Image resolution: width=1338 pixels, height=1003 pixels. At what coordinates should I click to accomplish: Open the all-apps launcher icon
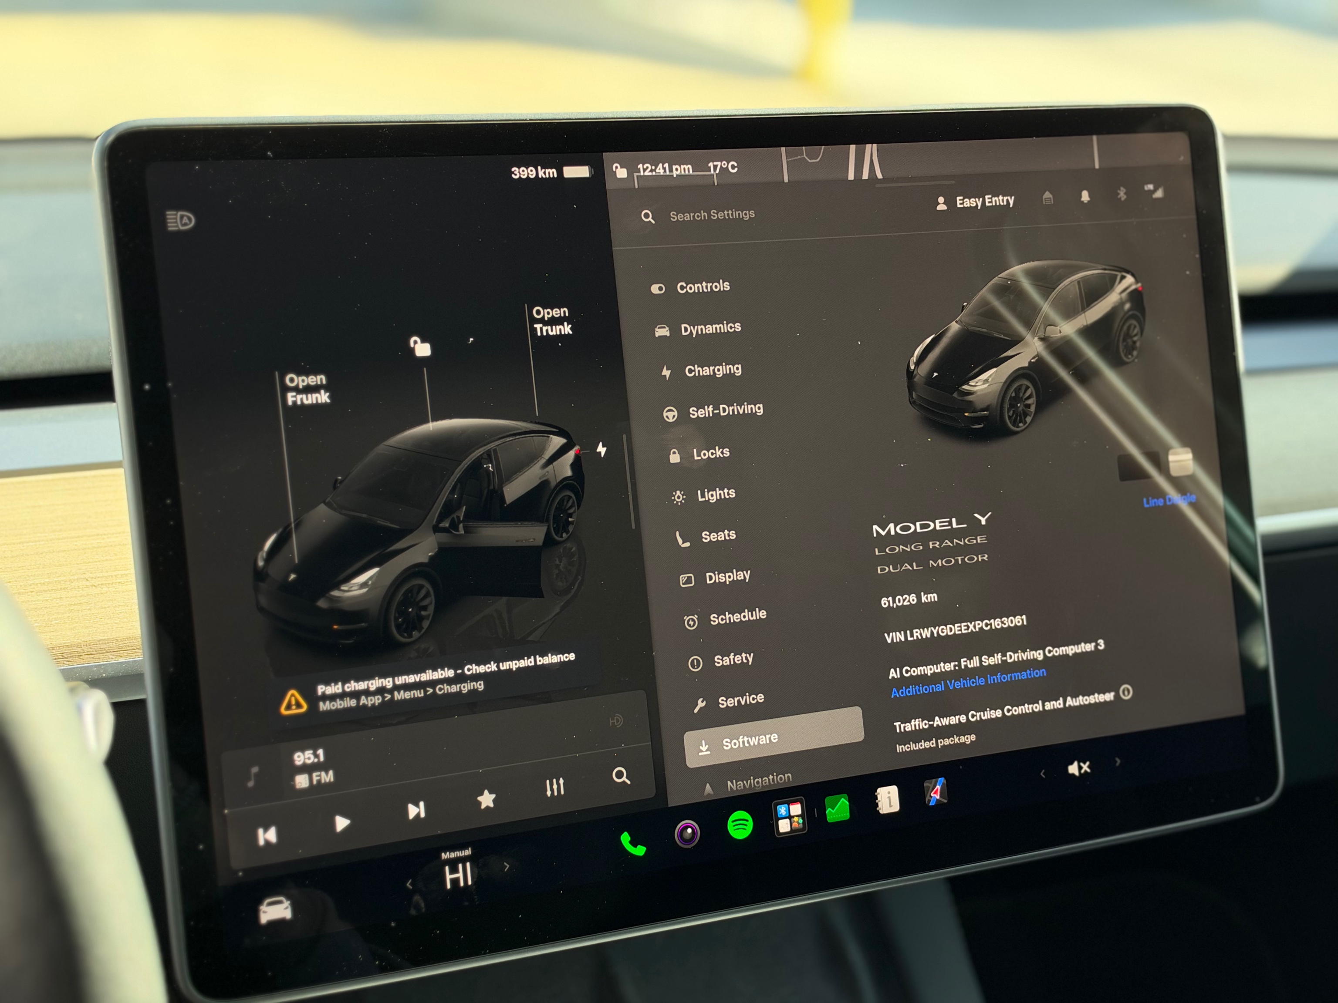pos(790,816)
